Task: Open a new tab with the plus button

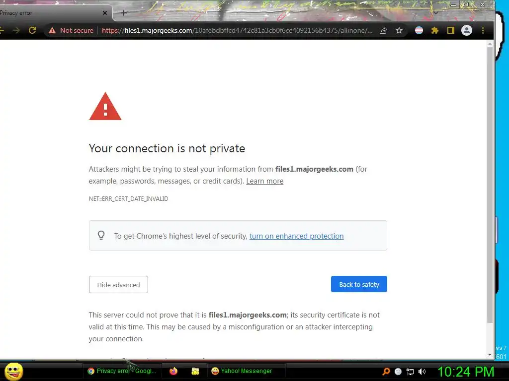Action: click(x=124, y=13)
